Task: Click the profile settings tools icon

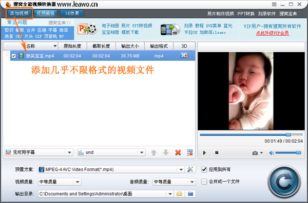Action: pyautogui.click(x=190, y=169)
